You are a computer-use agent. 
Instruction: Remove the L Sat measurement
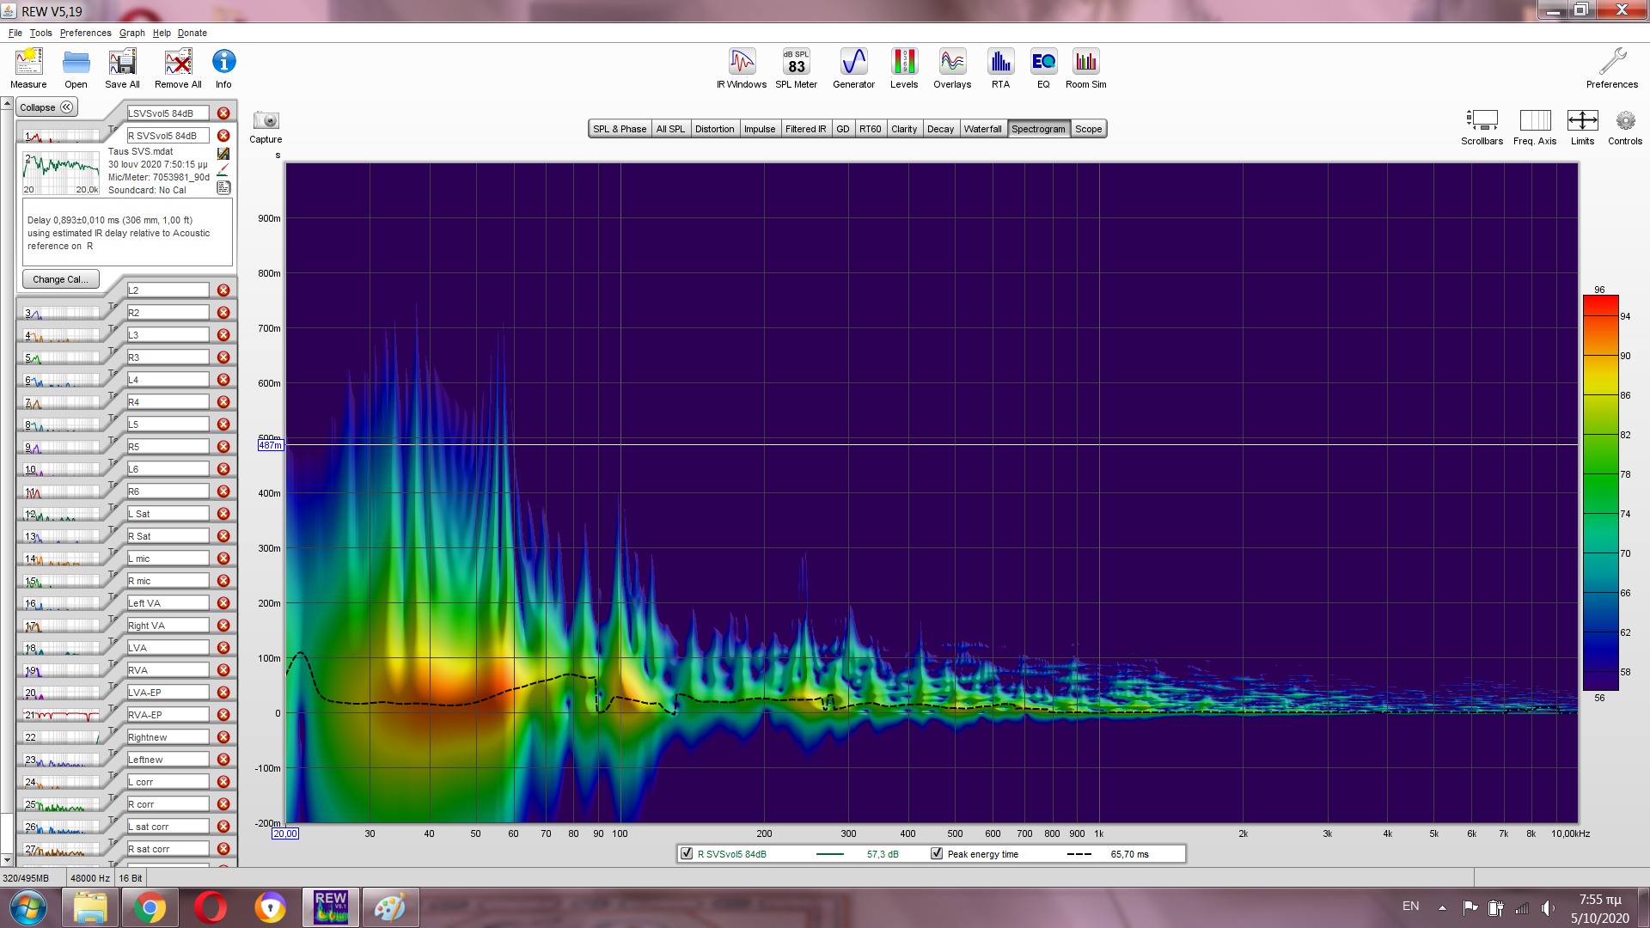[x=223, y=514]
